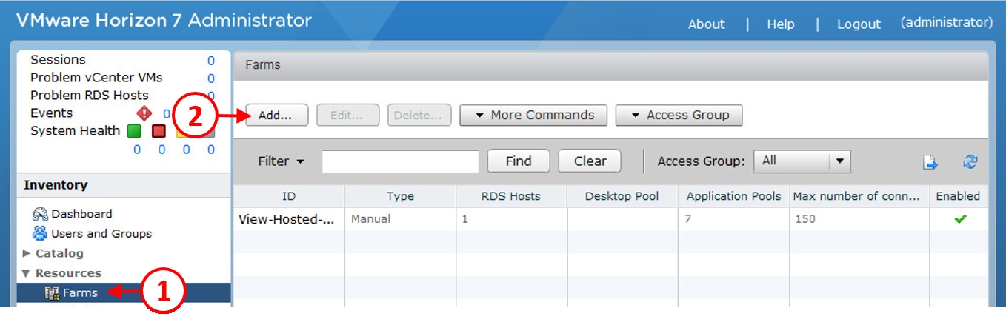Screen dimensions: 1006x328
Task: Click the Problem vCenter VMs label
Action: pyautogui.click(x=96, y=78)
